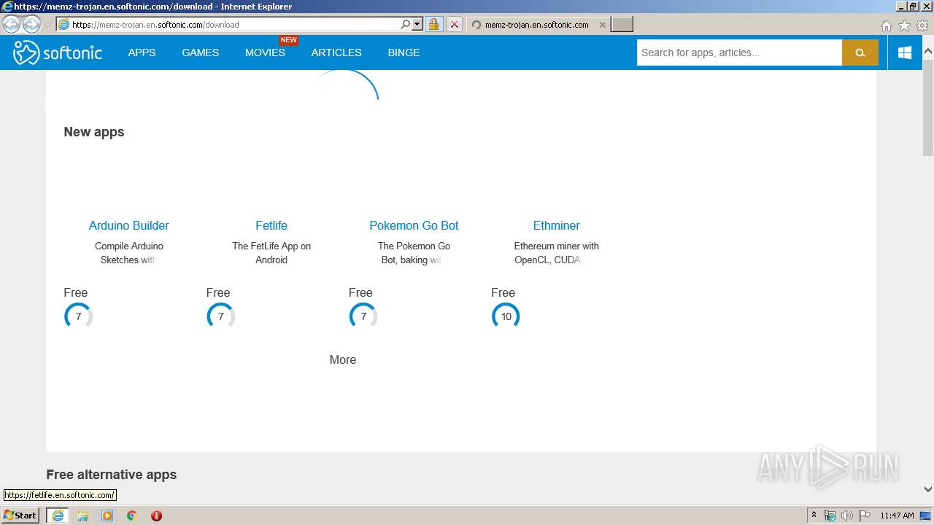Image resolution: width=934 pixels, height=525 pixels.
Task: Click the volume speaker tray icon
Action: coord(847,516)
